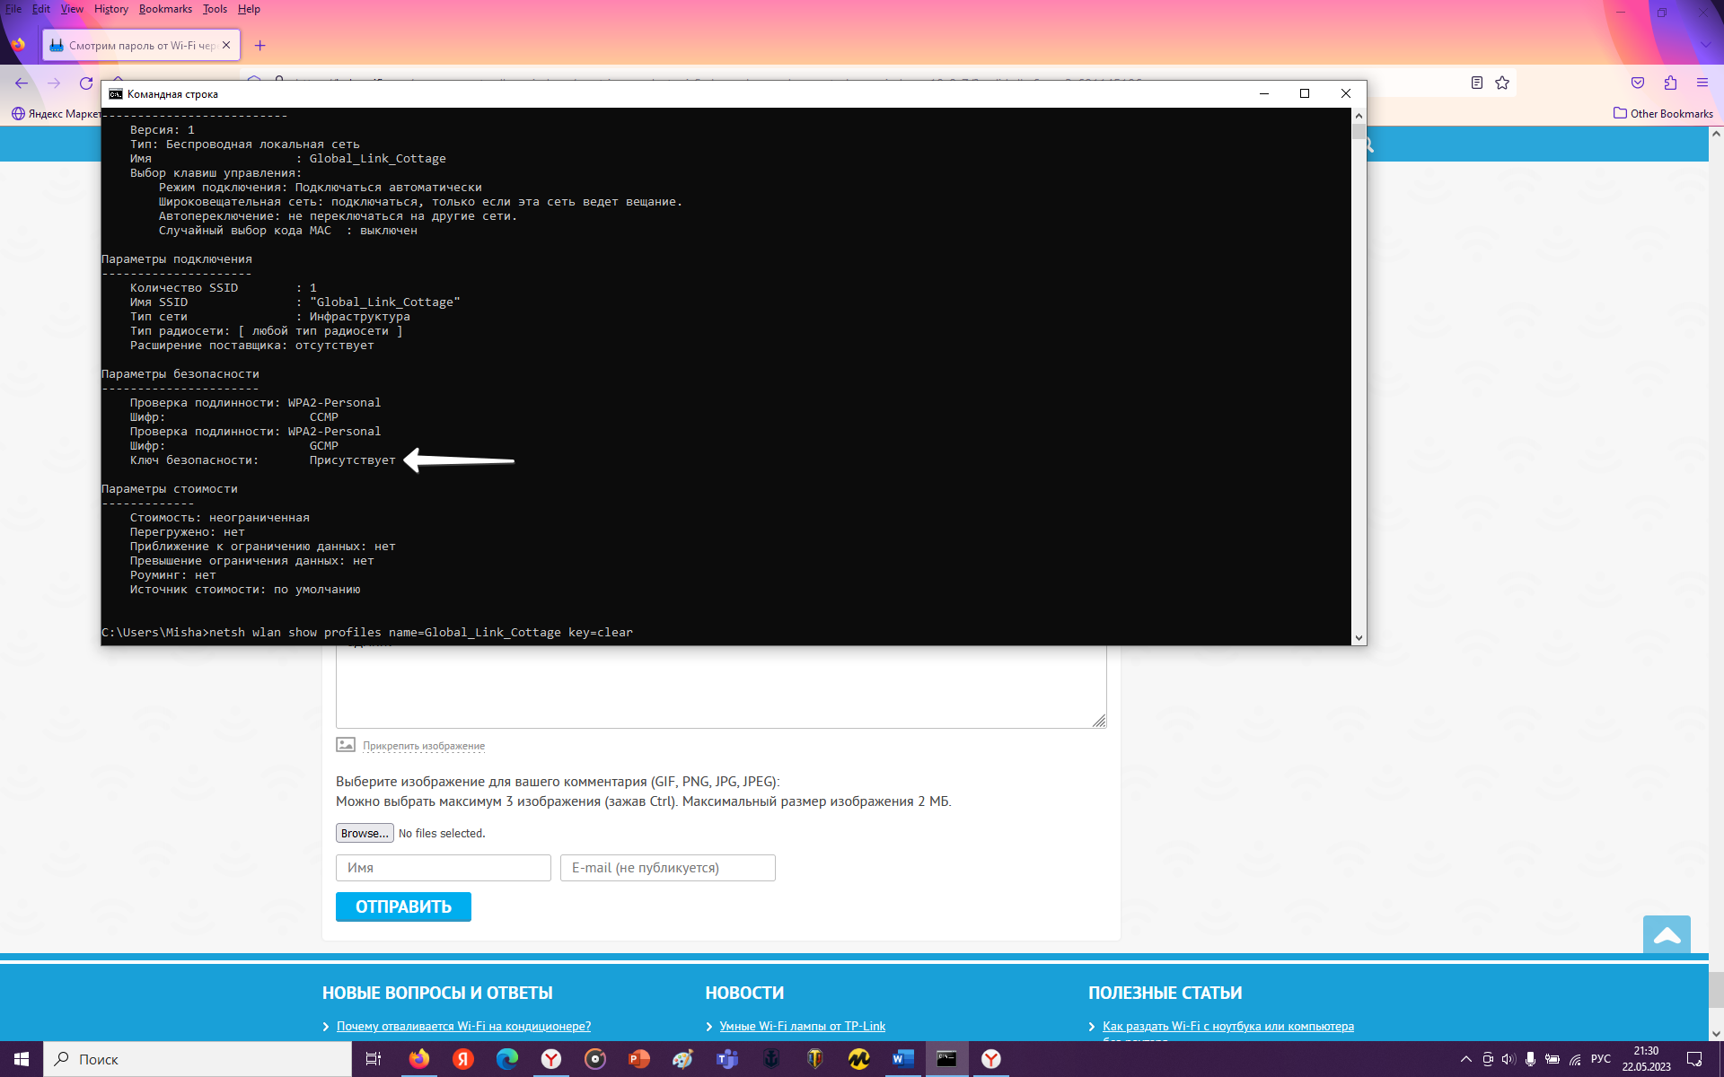Screen dimensions: 1724x1077
Task: Open the volume control in system tray
Action: 1508,1059
